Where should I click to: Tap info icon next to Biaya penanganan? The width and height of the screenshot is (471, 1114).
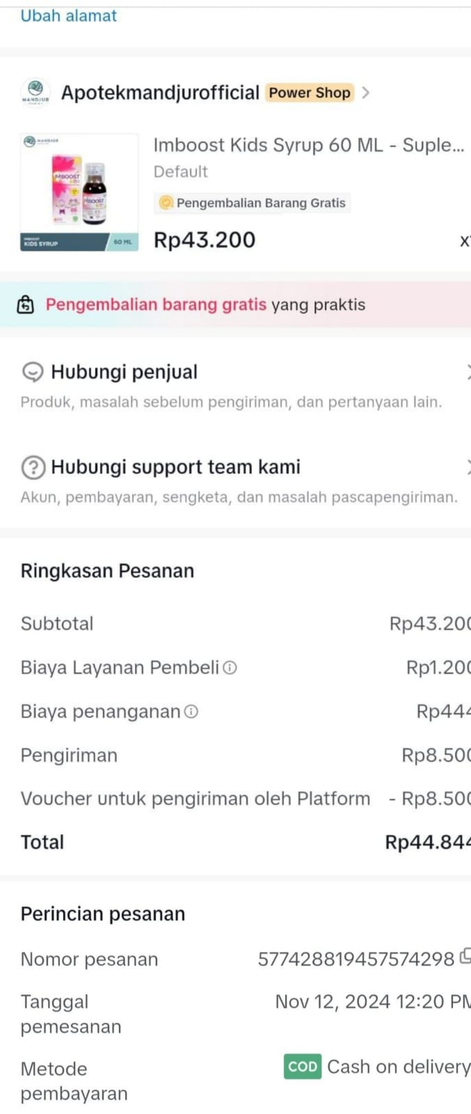click(191, 712)
